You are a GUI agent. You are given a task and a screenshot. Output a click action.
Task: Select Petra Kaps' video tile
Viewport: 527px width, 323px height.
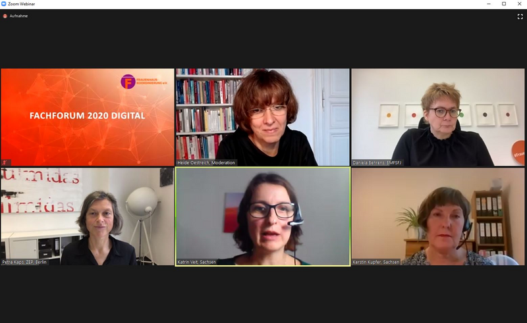click(88, 216)
